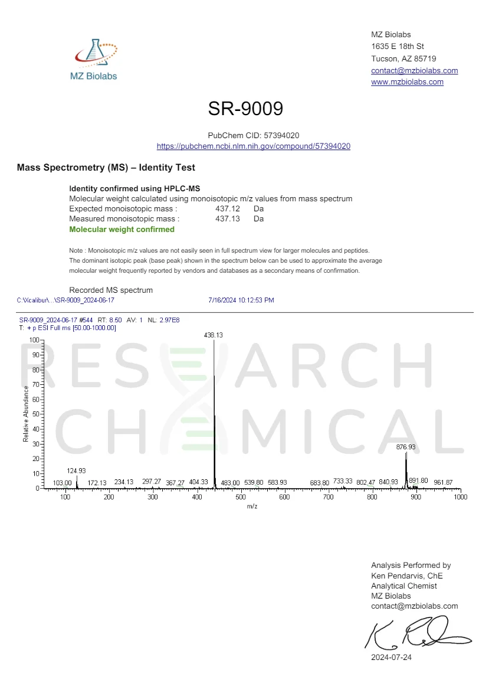Click the peak label 683.80

pos(319,482)
